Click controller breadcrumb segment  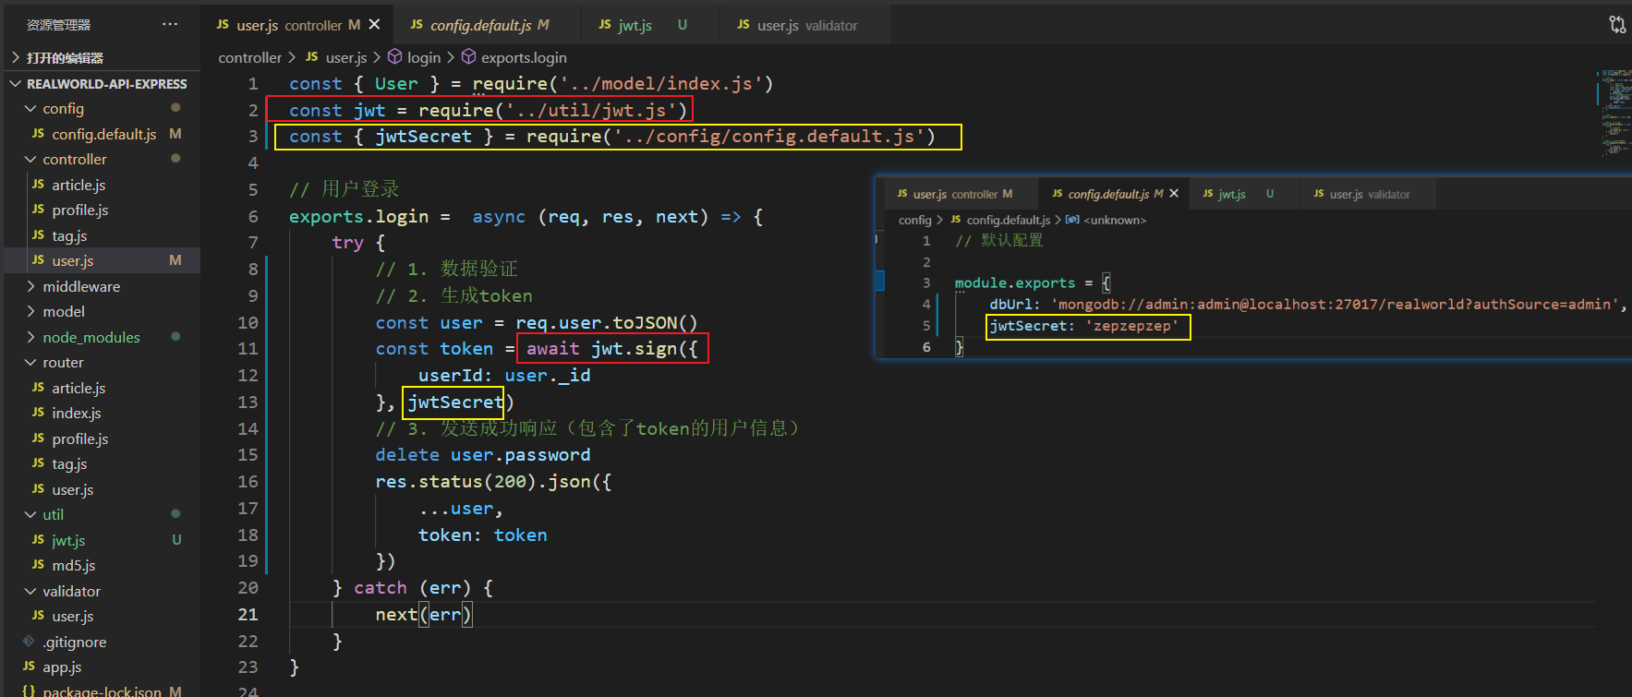(249, 57)
